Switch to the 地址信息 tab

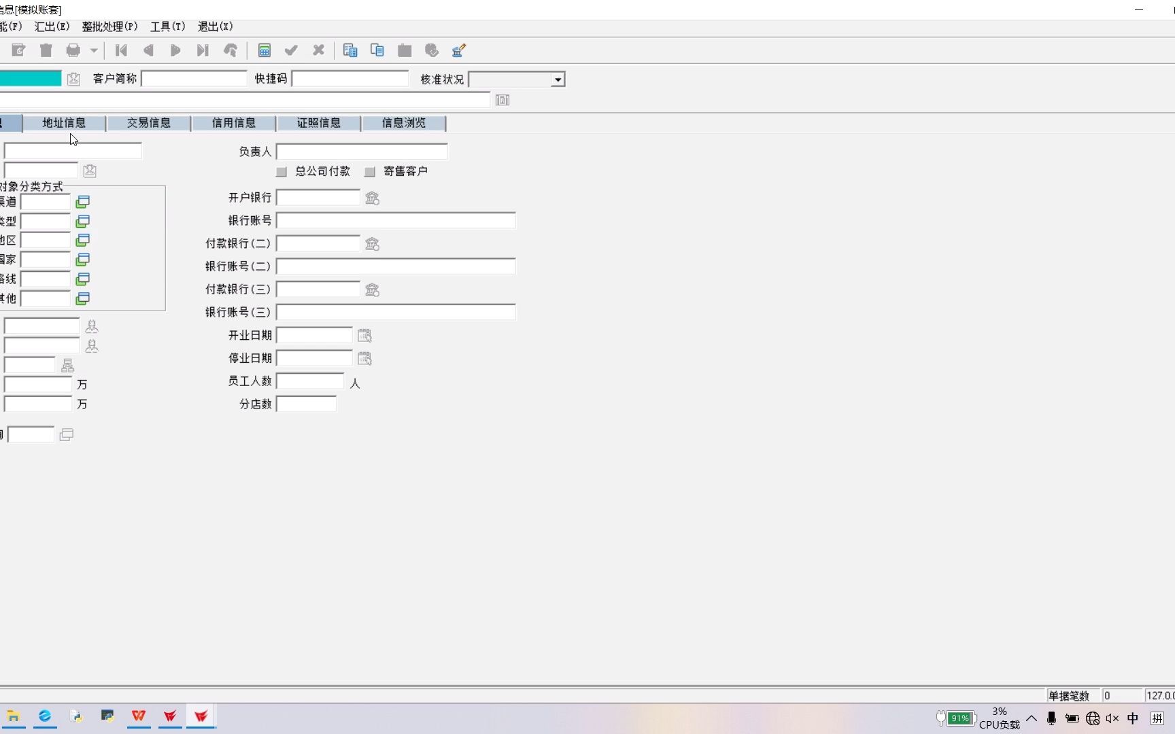64,123
